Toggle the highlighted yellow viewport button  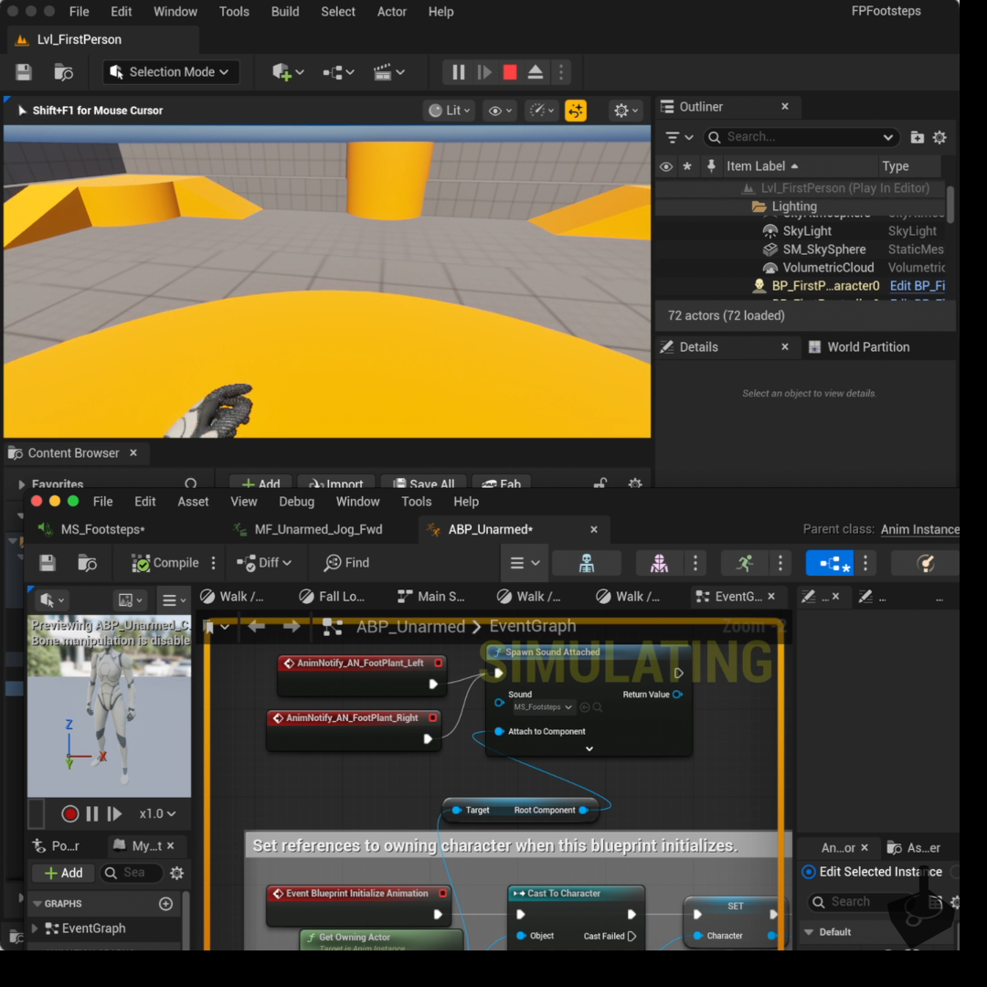(x=576, y=111)
